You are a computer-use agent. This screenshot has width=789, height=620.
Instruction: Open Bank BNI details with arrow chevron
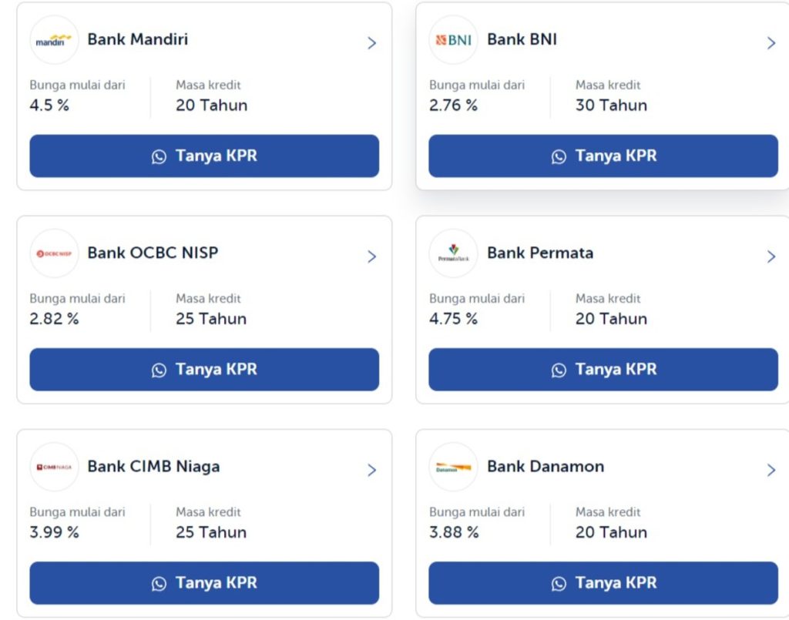coord(771,43)
